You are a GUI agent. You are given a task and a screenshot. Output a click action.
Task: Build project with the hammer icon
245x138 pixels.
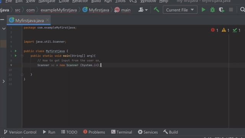click(x=157, y=10)
